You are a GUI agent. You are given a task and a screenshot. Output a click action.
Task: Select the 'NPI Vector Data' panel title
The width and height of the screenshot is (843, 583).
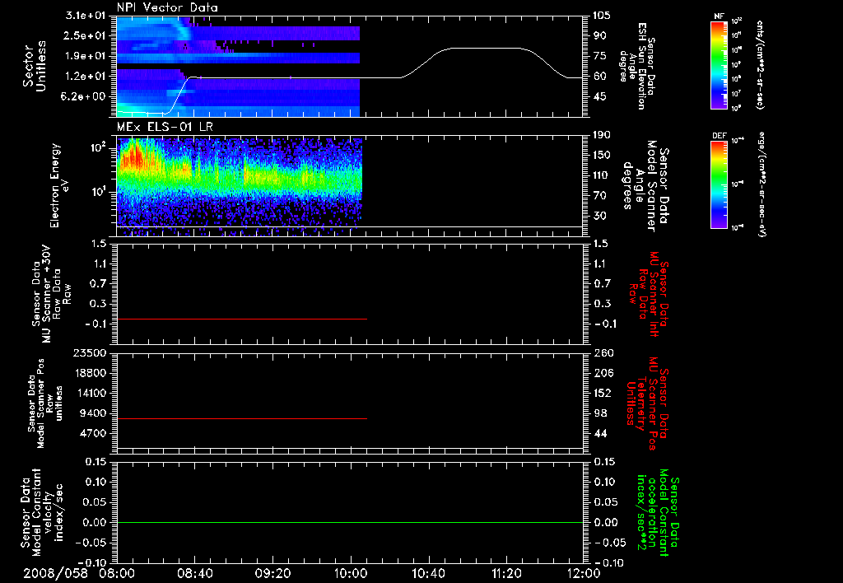167,7
